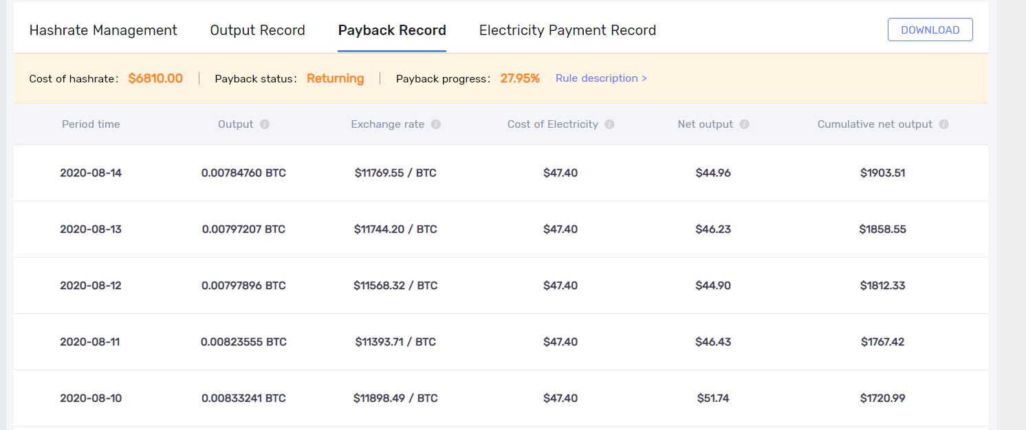This screenshot has height=430, width=1026.
Task: Click the Exchange rate info icon
Action: point(436,124)
